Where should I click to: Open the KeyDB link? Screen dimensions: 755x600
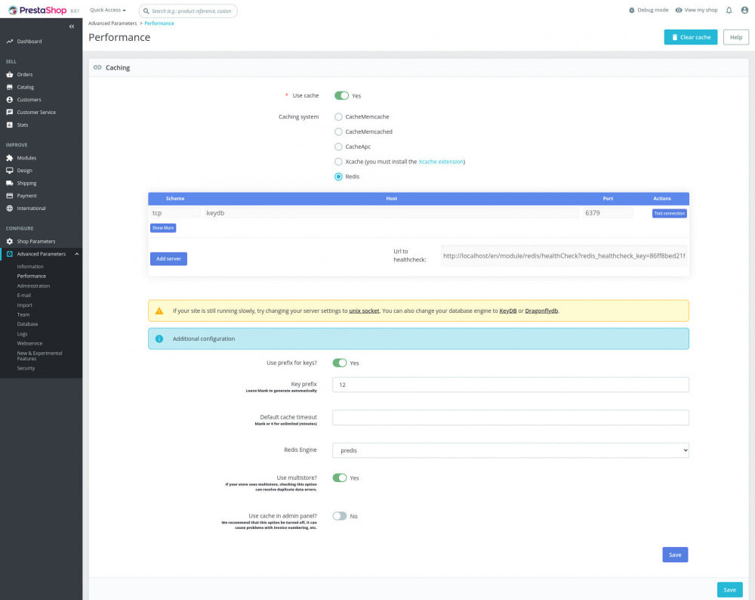[508, 311]
